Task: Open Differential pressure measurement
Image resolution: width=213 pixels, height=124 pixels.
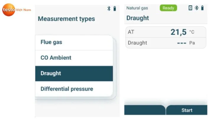Action: 74,89
